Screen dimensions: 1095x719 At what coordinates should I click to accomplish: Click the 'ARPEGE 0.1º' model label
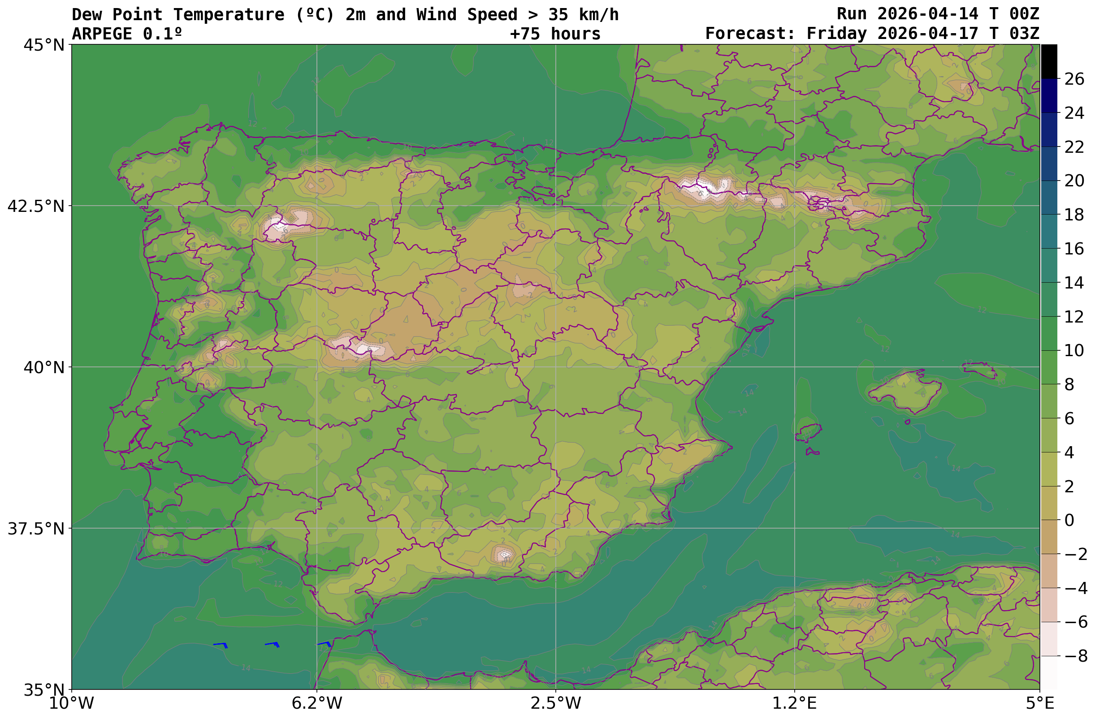point(126,34)
